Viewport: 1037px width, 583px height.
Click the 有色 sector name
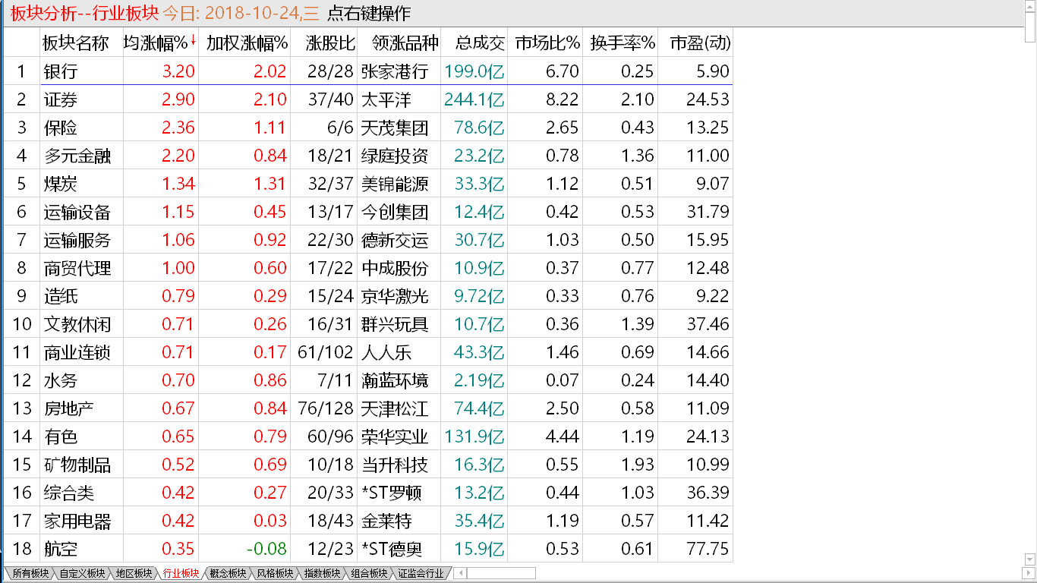pos(60,436)
